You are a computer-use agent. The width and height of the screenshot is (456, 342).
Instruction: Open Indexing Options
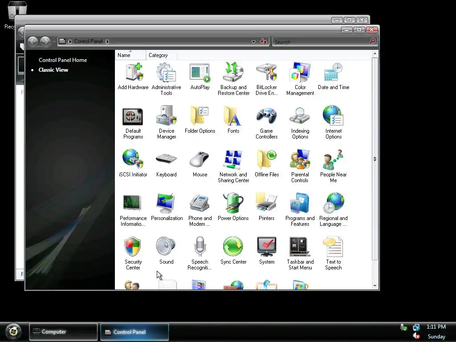300,123
